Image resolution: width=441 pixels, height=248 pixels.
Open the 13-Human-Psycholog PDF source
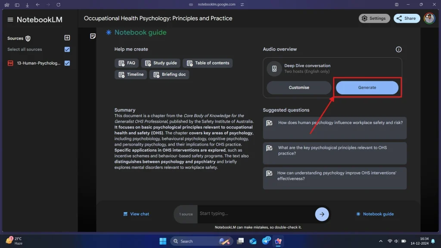coord(34,63)
